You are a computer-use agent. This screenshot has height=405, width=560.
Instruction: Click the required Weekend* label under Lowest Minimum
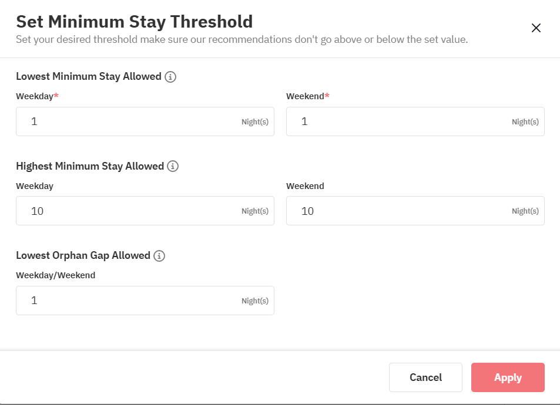coord(307,96)
